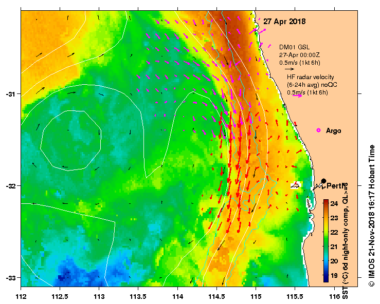Click the '112' longitude axis label

[21, 296]
